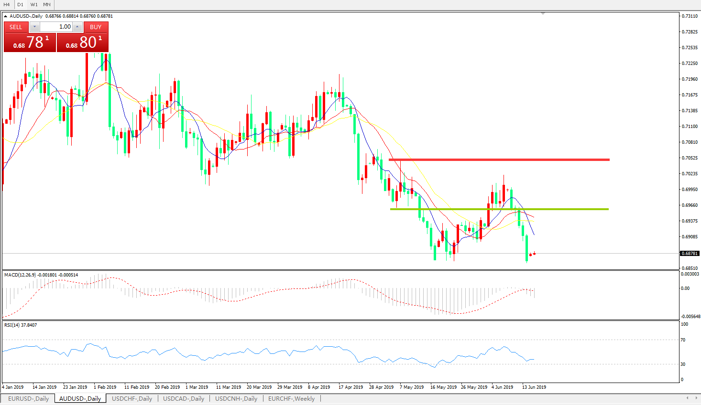This screenshot has height=405, width=701.
Task: Click the SELL button
Action: pos(16,27)
